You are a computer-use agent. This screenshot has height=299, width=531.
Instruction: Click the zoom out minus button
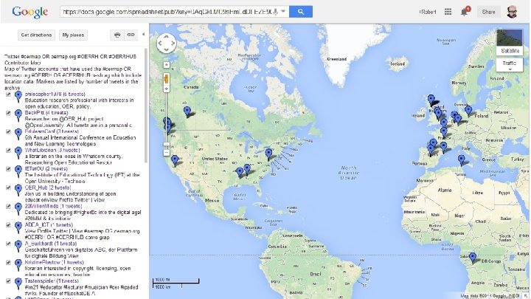[x=166, y=153]
